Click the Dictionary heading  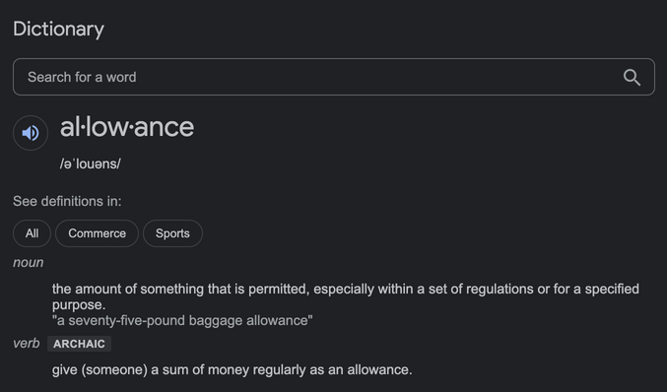pyautogui.click(x=58, y=29)
